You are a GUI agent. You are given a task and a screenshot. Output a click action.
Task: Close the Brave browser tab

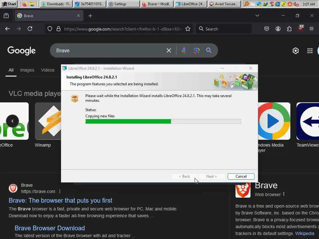tap(78, 16)
